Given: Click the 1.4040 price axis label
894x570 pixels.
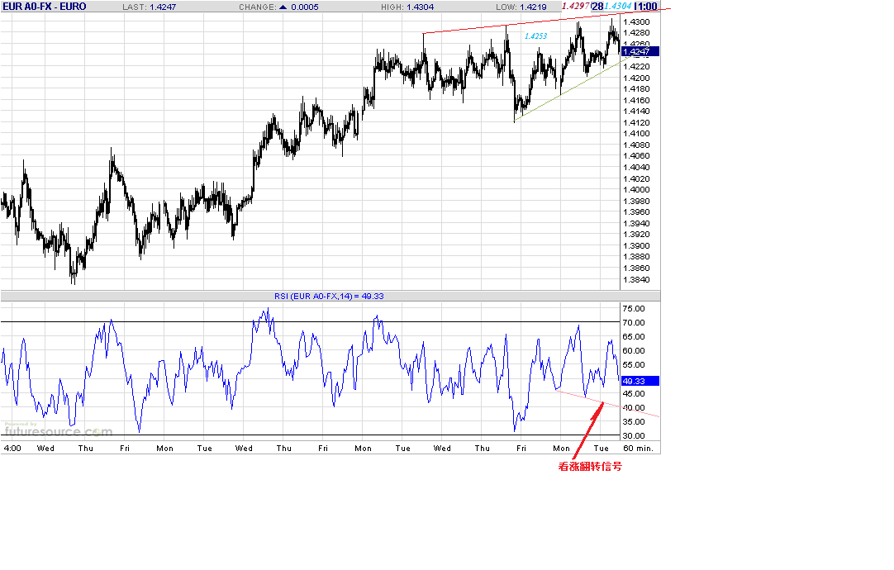Looking at the screenshot, I should [636, 168].
